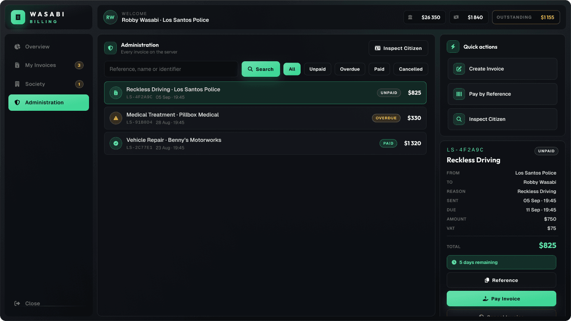Viewport: 571px width, 321px height.
Task: Click the PAID badge on Vehicle Repair row
Action: [388, 144]
